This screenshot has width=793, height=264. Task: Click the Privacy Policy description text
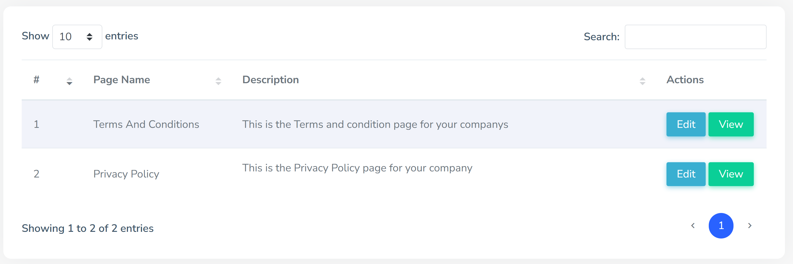pos(357,168)
